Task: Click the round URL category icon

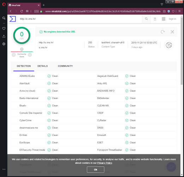Action: tap(169, 45)
